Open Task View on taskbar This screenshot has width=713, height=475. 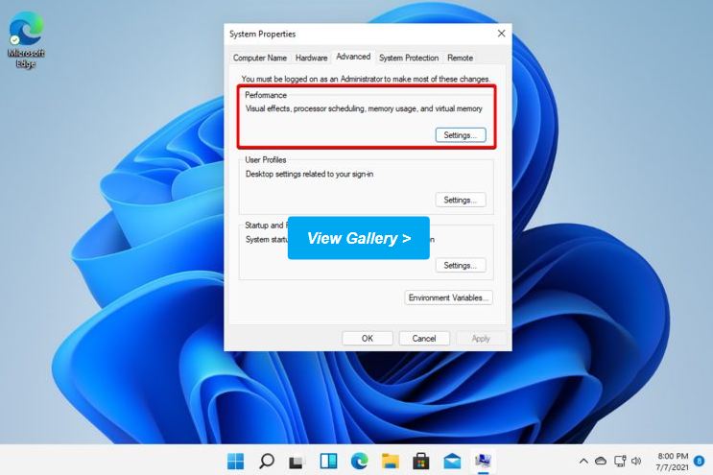[297, 462]
